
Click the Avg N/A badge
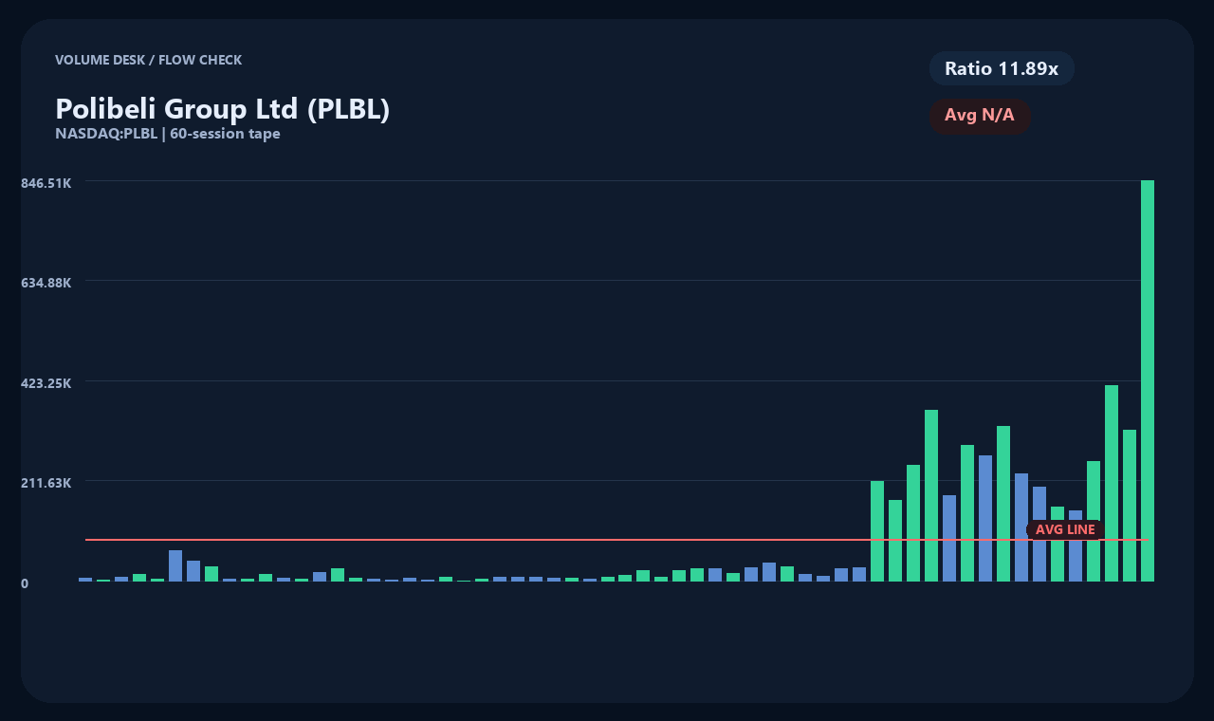980,116
